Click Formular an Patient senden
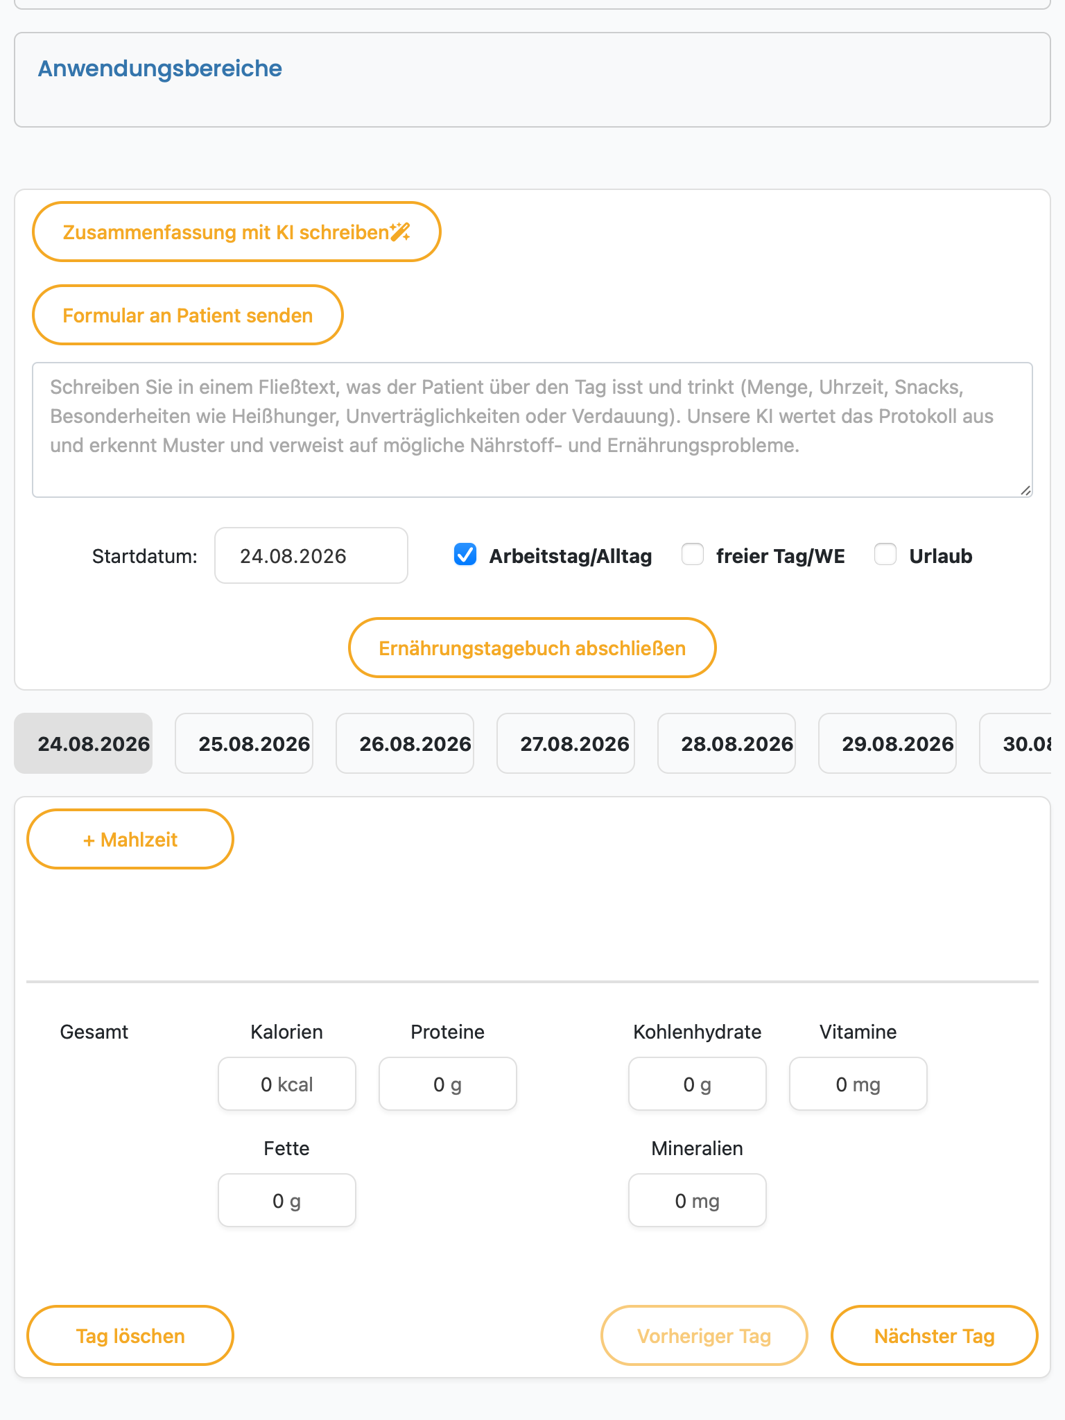Screen dimensions: 1065x1420 [188, 315]
